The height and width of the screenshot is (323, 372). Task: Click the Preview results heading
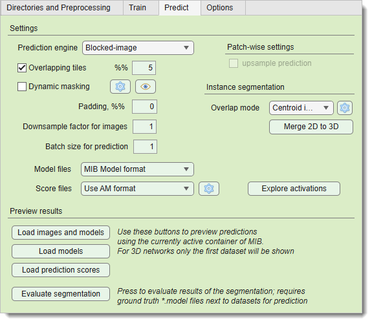pyautogui.click(x=36, y=211)
